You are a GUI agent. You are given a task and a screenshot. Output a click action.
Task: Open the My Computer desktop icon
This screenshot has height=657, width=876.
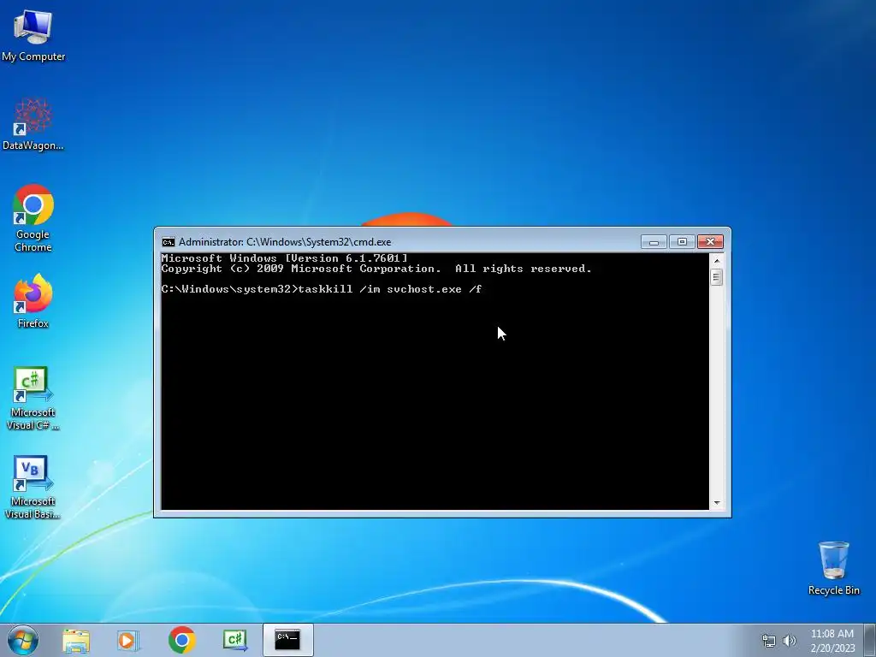pyautogui.click(x=33, y=35)
